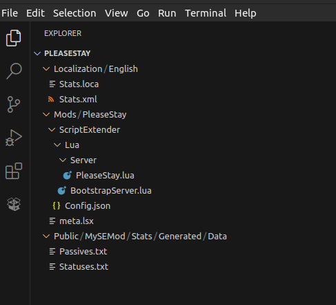
Task: Open the BootstrapServer.lua file
Action: 111,191
